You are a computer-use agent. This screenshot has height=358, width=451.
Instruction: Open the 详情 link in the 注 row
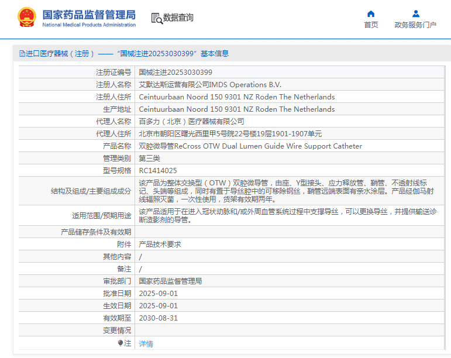(x=146, y=344)
